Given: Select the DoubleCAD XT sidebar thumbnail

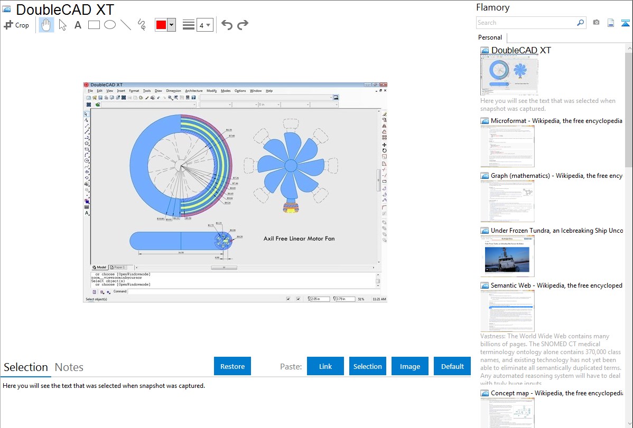Looking at the screenshot, I should click(x=509, y=75).
